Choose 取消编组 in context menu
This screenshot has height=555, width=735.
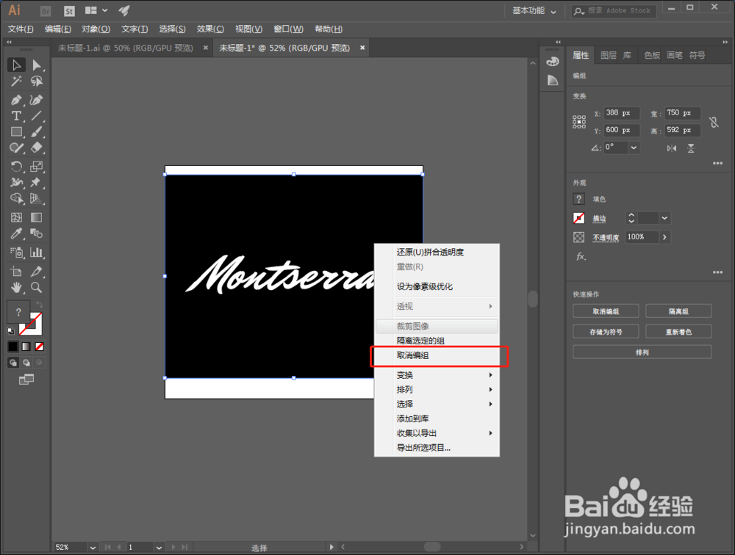tap(437, 355)
